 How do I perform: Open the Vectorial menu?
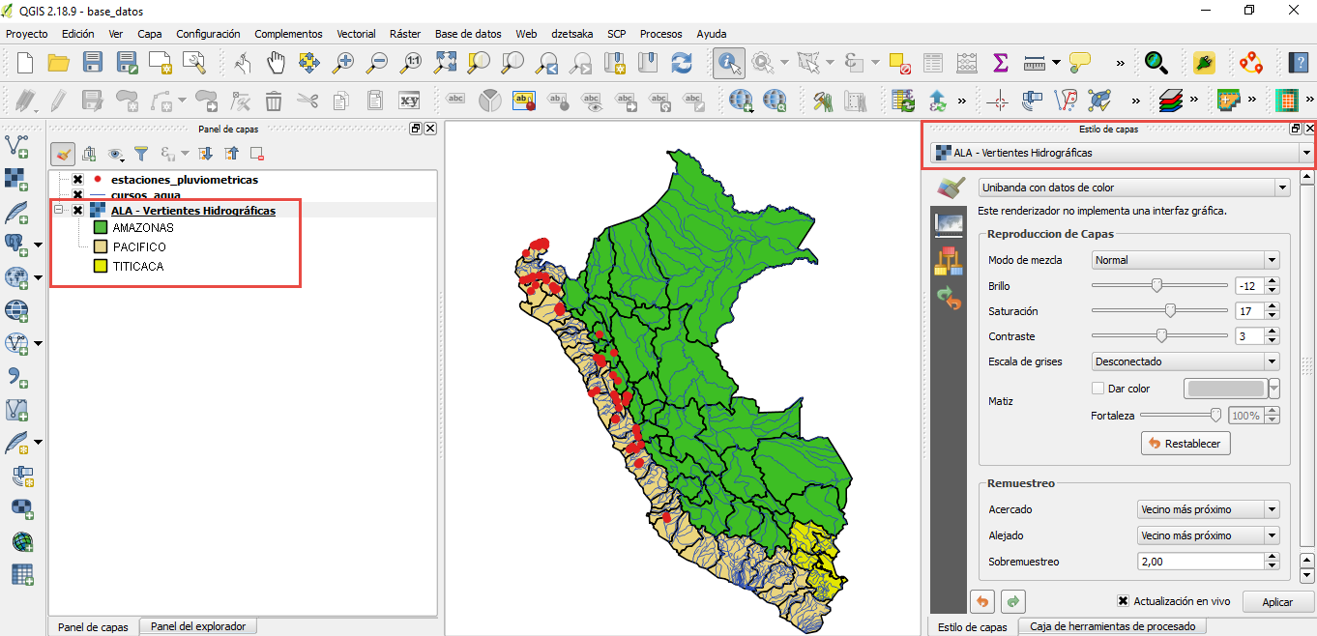(356, 34)
